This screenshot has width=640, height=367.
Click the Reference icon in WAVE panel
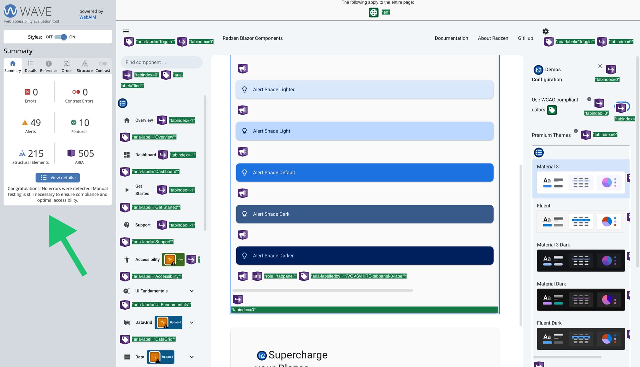(x=48, y=66)
